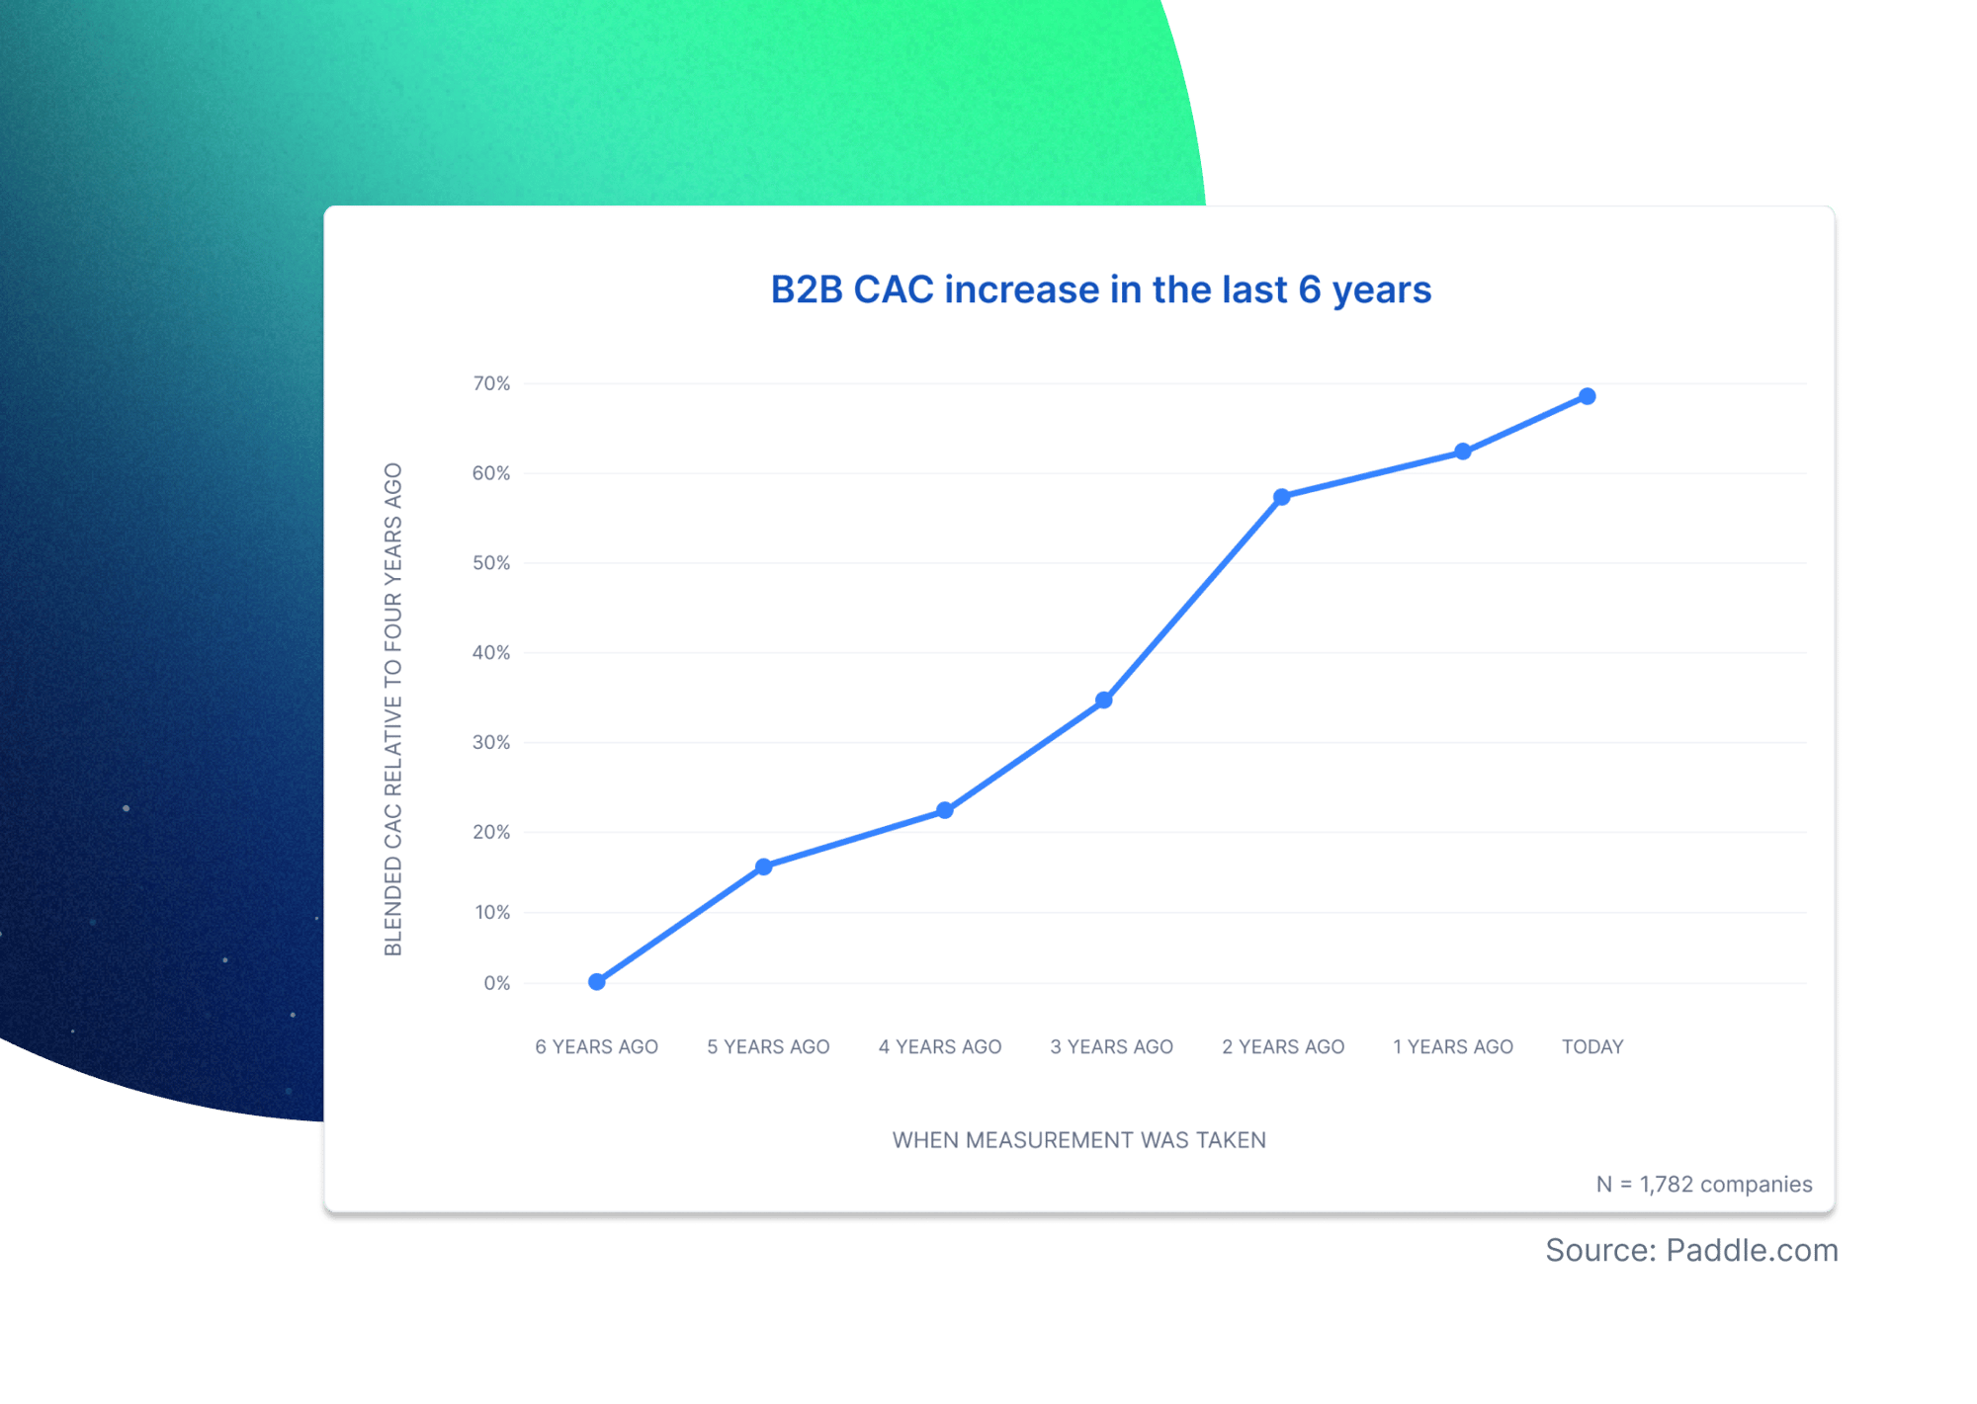Image resolution: width=1977 pixels, height=1404 pixels.
Task: Click the chart title 'B2B CAC increase in the last 6 years'
Action: click(x=1100, y=289)
